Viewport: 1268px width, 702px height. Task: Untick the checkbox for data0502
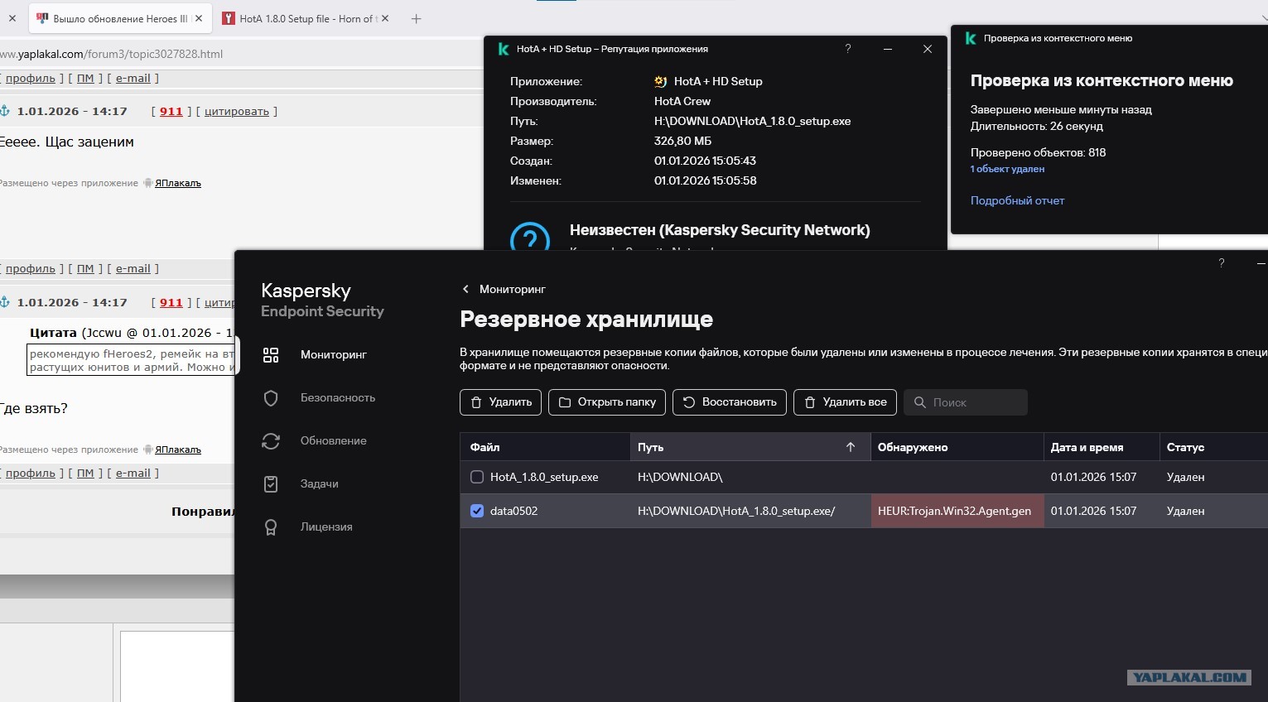477,511
